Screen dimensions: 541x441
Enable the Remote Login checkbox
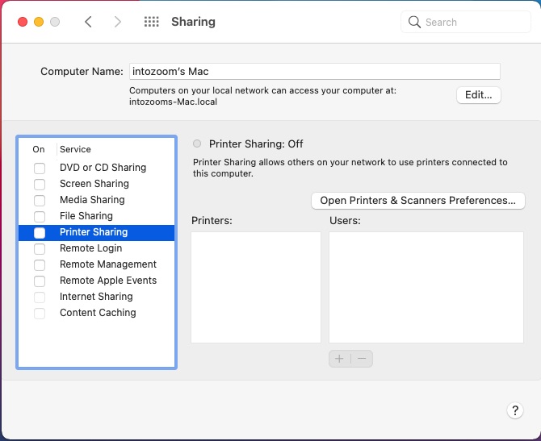40,248
